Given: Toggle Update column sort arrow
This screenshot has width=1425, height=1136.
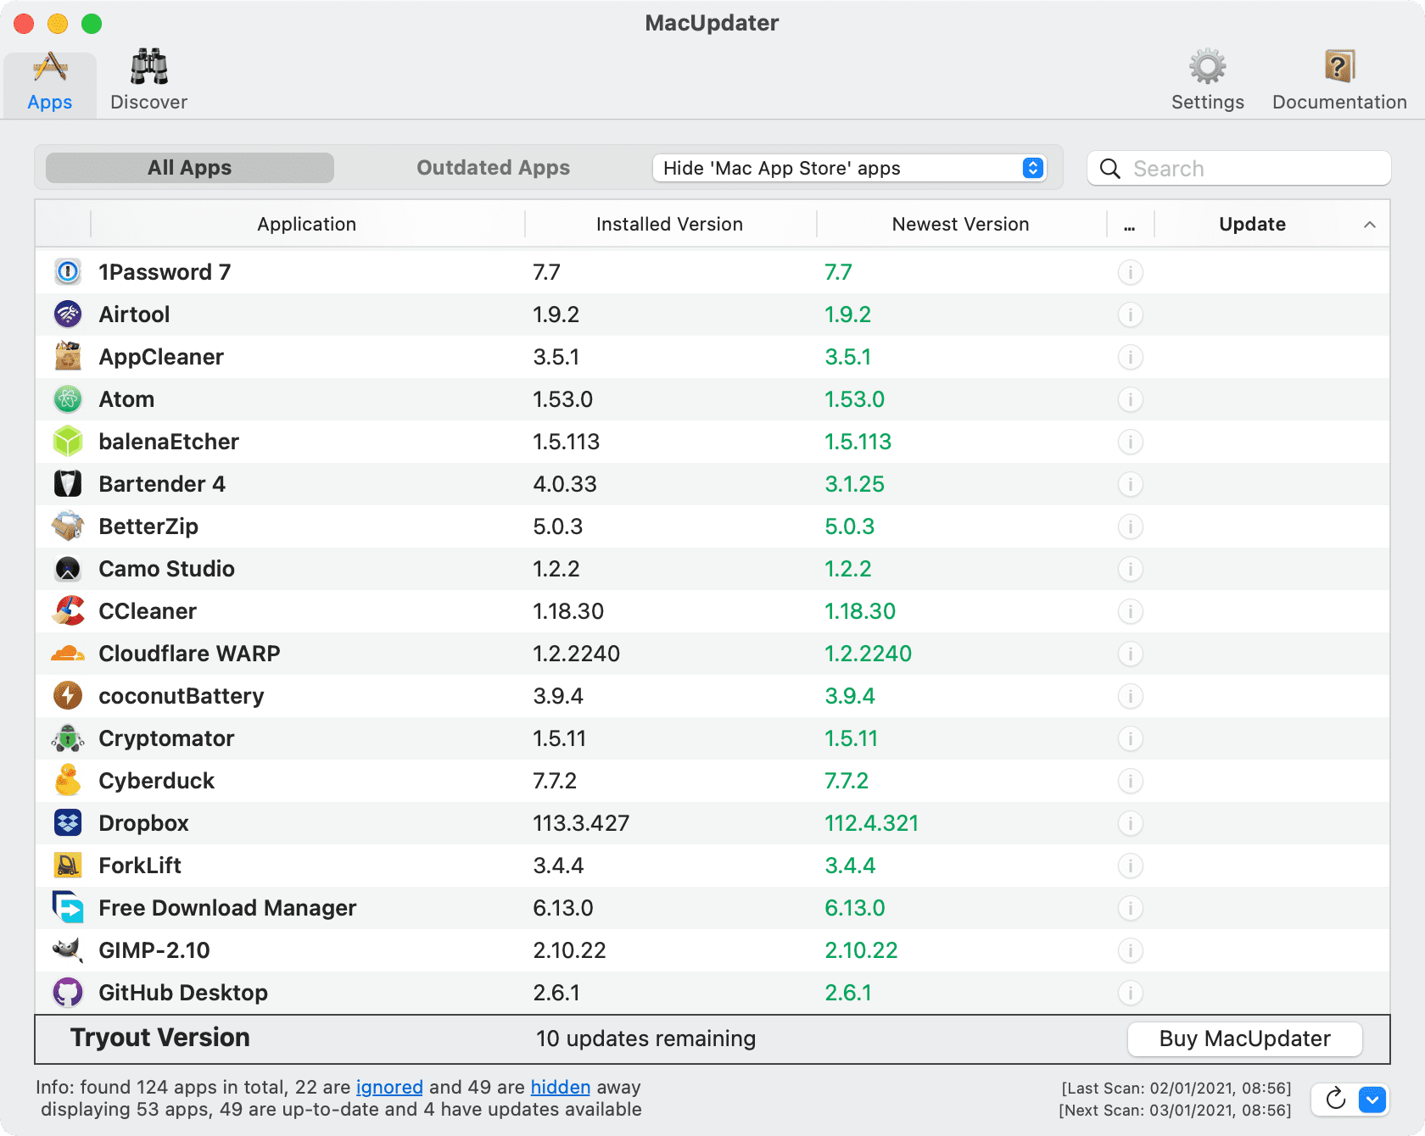Looking at the screenshot, I should point(1369,225).
